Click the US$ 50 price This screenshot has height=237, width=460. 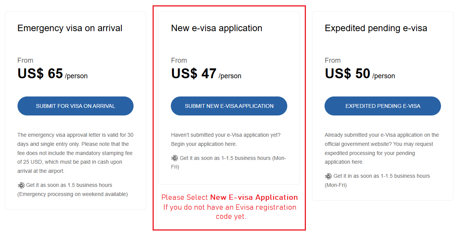pyautogui.click(x=348, y=74)
